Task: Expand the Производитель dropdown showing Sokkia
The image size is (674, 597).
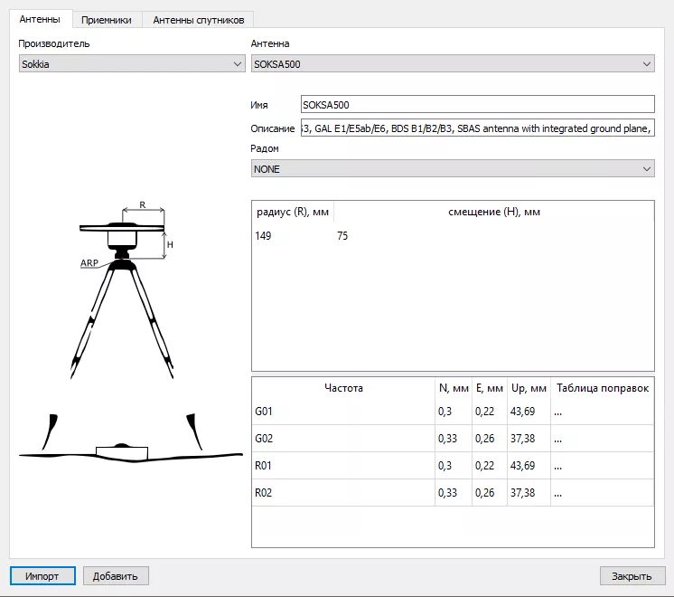Action: click(x=132, y=64)
